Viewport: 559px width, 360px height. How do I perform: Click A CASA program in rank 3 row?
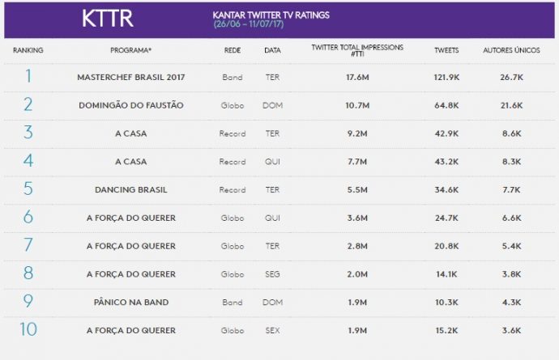(x=131, y=134)
